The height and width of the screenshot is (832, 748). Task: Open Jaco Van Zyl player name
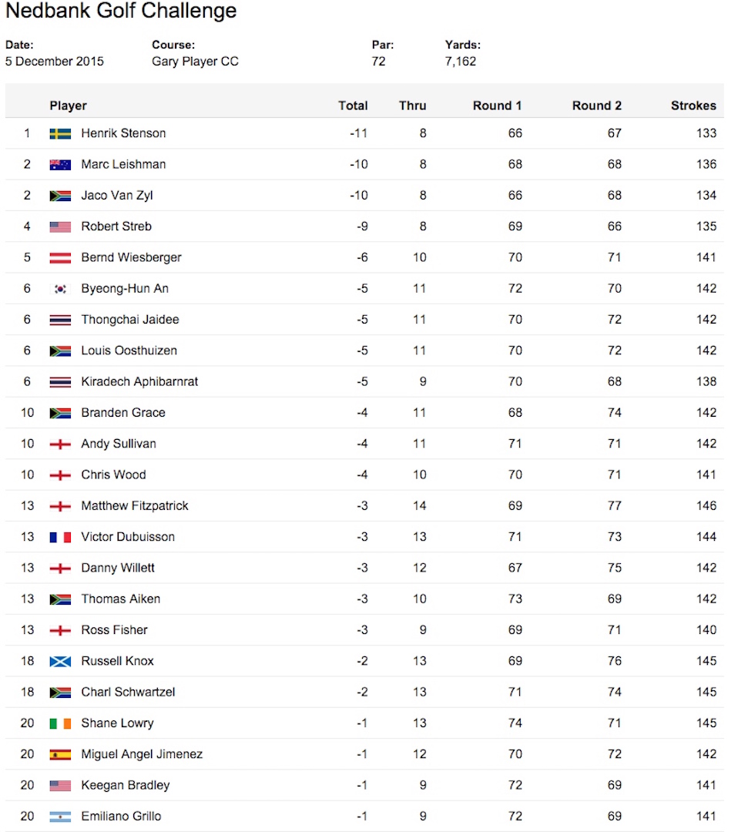tap(117, 195)
